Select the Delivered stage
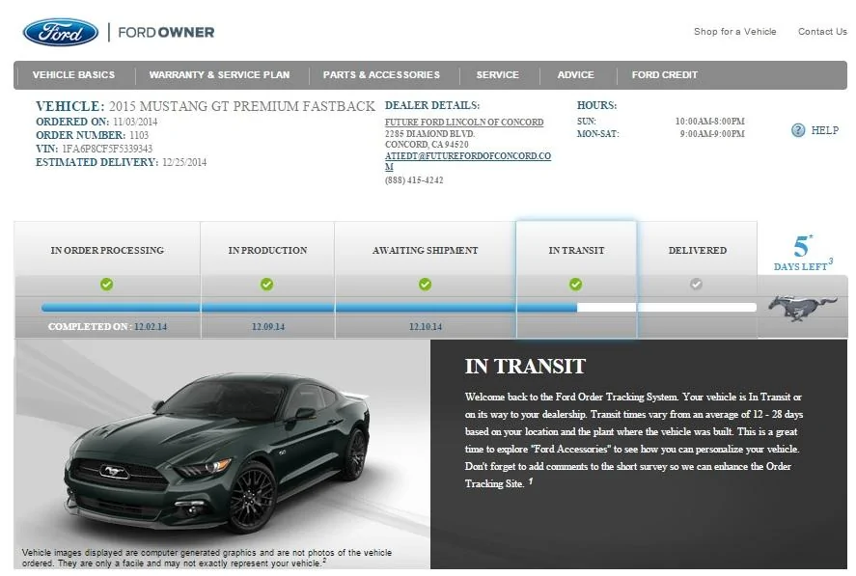The image size is (856, 576). tap(697, 250)
